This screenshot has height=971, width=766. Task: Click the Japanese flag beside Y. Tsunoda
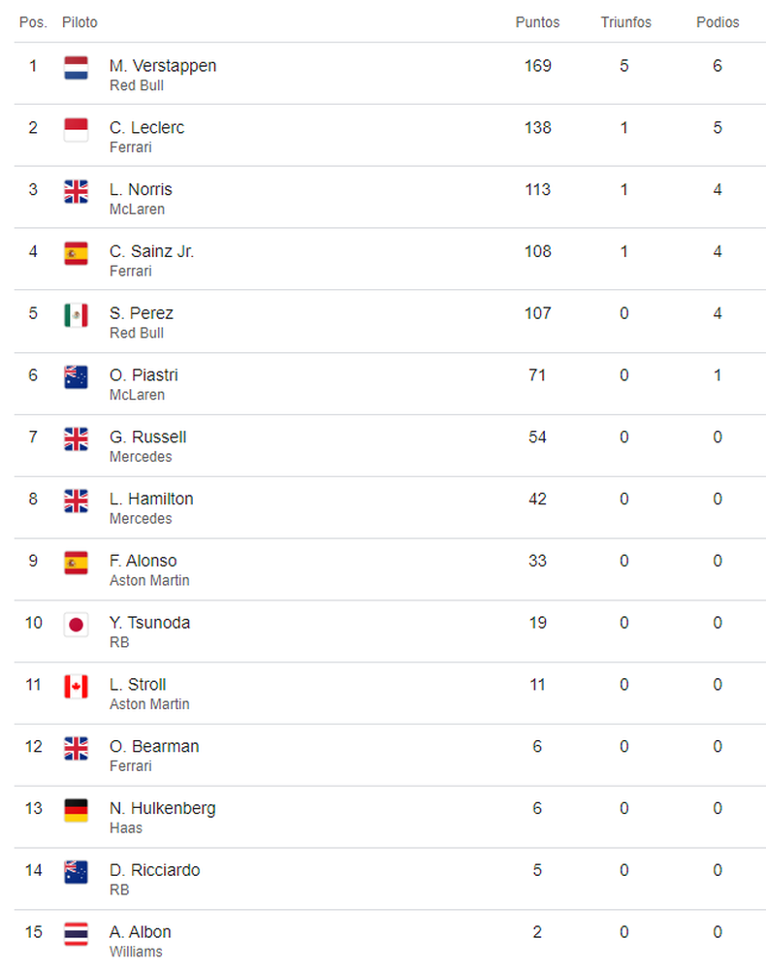coord(76,625)
